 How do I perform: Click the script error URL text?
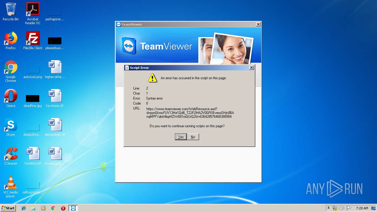click(x=190, y=113)
